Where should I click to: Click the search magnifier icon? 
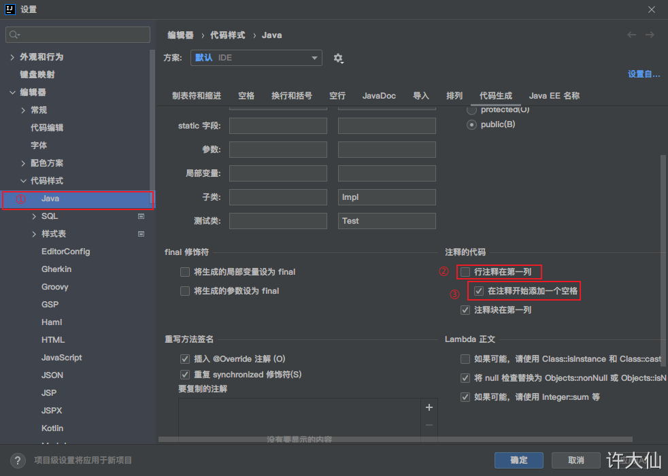tap(14, 35)
